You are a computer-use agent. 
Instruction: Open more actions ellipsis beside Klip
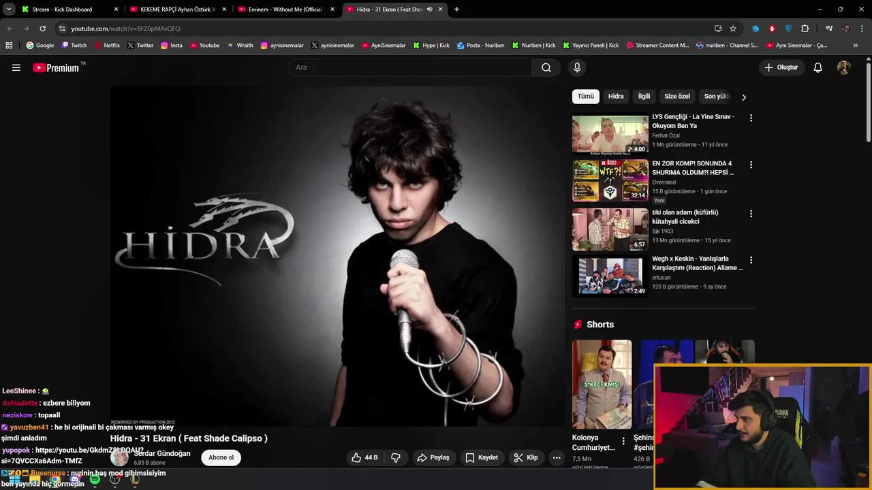pos(557,457)
